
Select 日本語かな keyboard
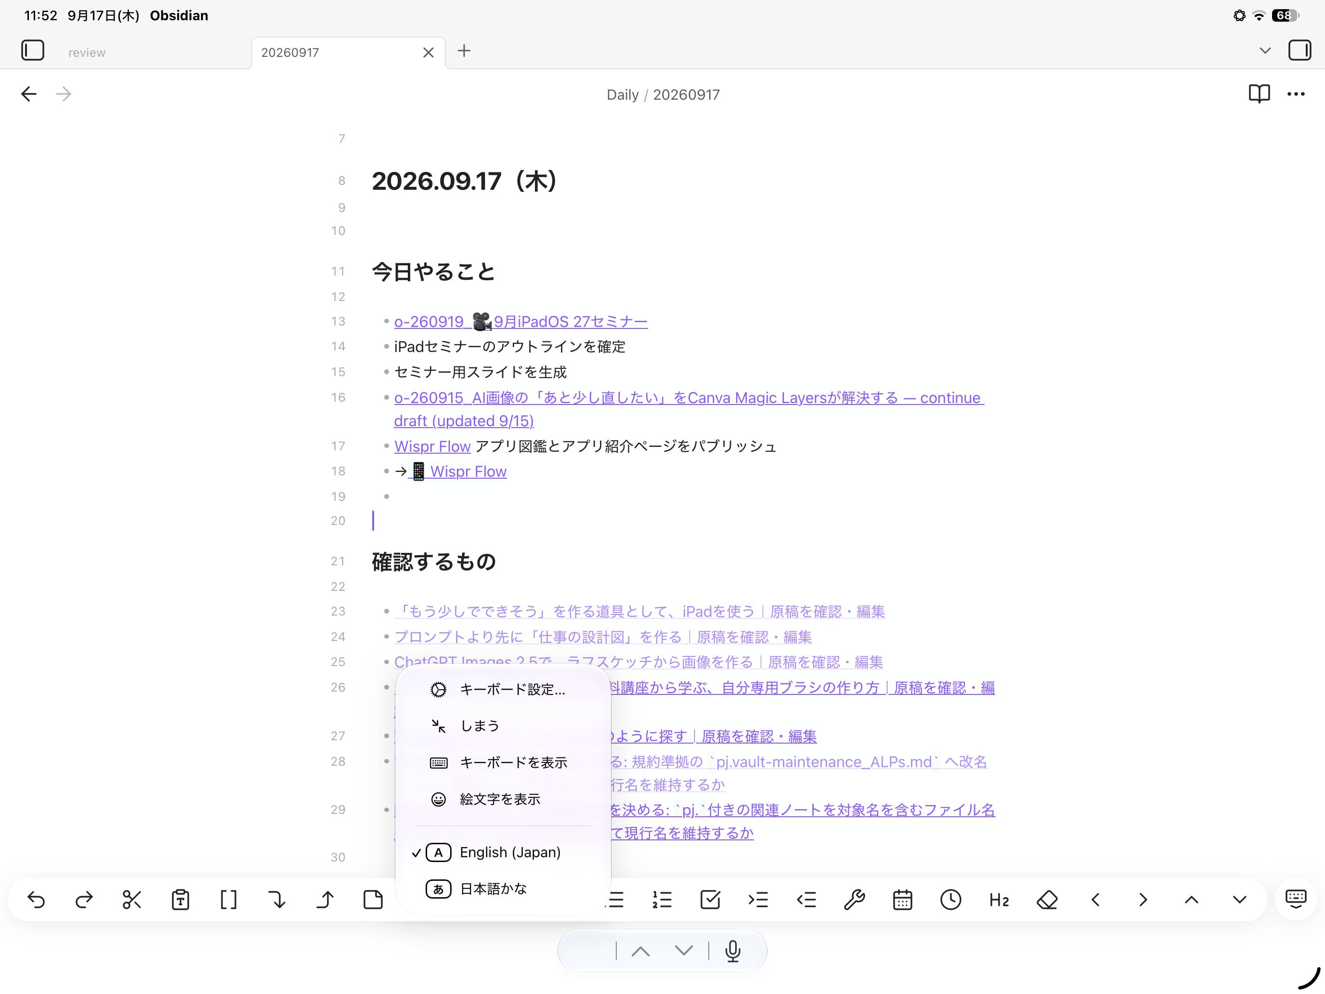pyautogui.click(x=503, y=889)
